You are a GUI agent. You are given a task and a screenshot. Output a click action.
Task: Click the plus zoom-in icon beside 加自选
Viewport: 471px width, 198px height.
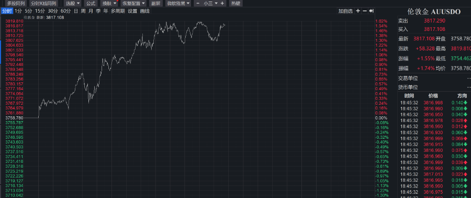click(x=358, y=11)
